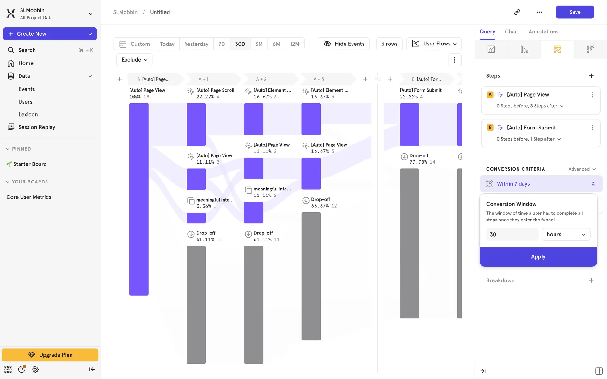Switch date range to 3M
607x379 pixels.
point(259,44)
